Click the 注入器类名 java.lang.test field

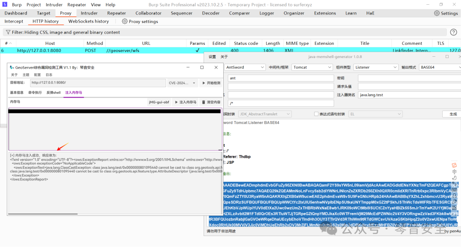pyautogui.click(x=409, y=95)
